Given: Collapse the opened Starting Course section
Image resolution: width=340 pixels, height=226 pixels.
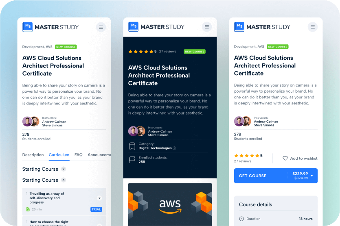Looking at the screenshot, I should pyautogui.click(x=64, y=180).
